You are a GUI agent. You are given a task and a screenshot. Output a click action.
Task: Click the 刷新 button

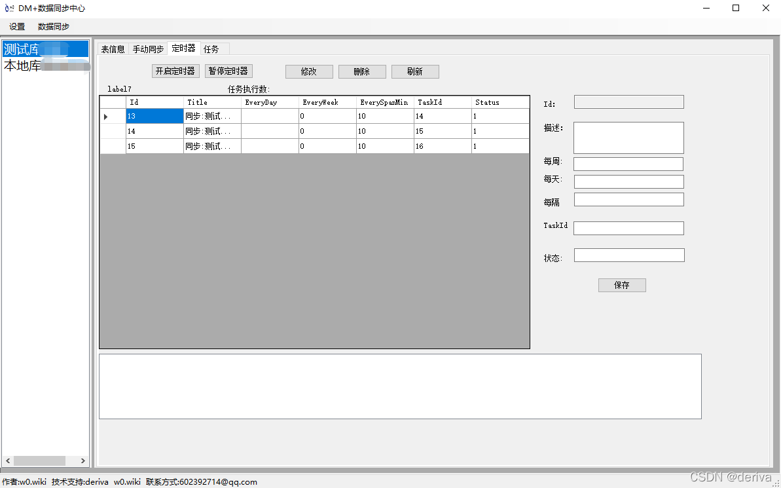415,72
